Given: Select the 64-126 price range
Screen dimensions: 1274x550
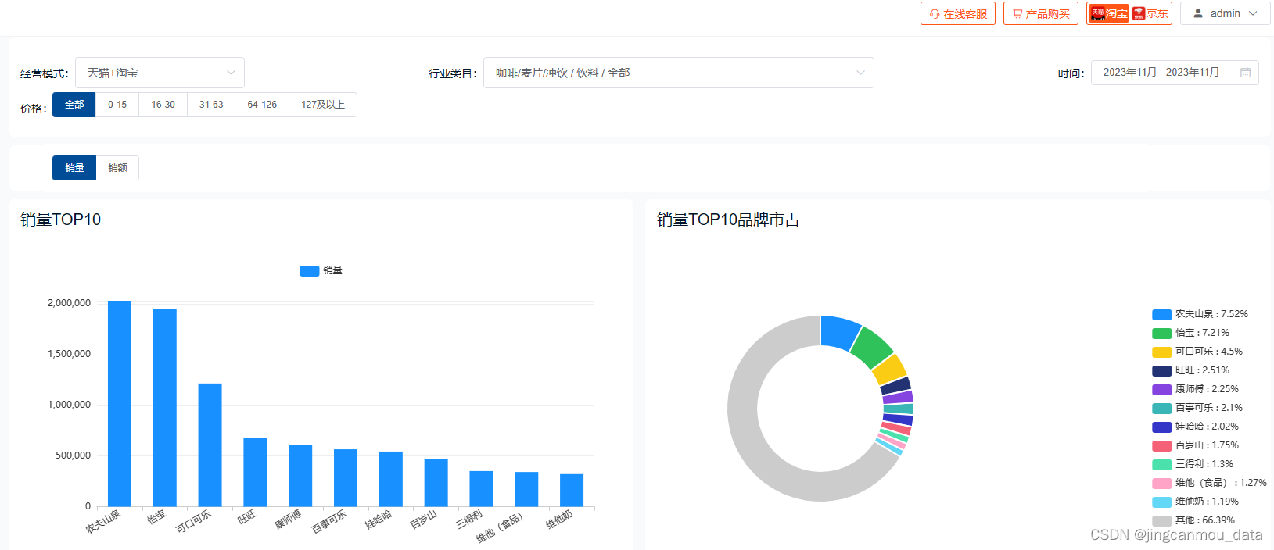Looking at the screenshot, I should [x=262, y=105].
